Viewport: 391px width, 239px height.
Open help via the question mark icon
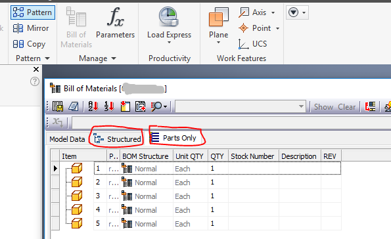point(35,81)
